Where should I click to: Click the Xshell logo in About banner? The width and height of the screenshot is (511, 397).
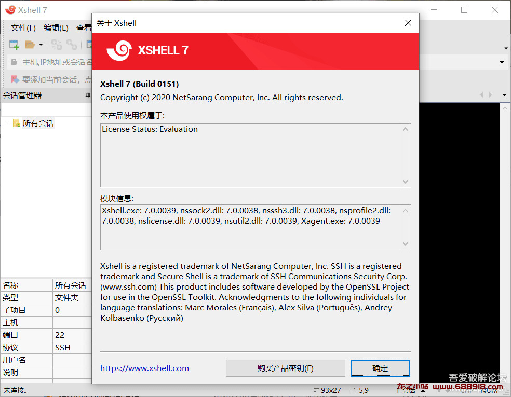click(x=119, y=50)
